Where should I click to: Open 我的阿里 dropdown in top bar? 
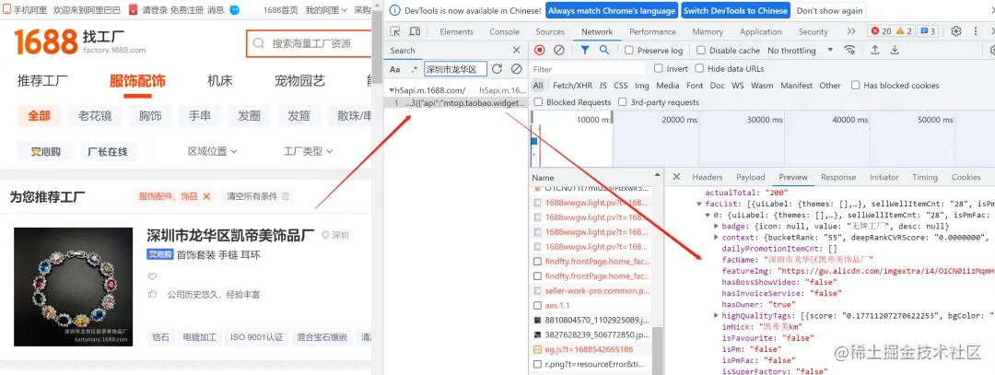pyautogui.click(x=326, y=10)
